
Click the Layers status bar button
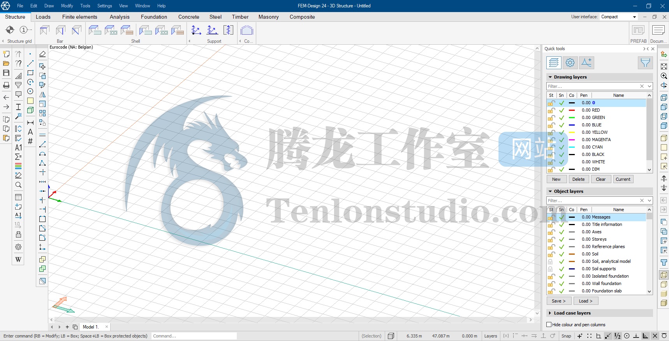click(491, 336)
